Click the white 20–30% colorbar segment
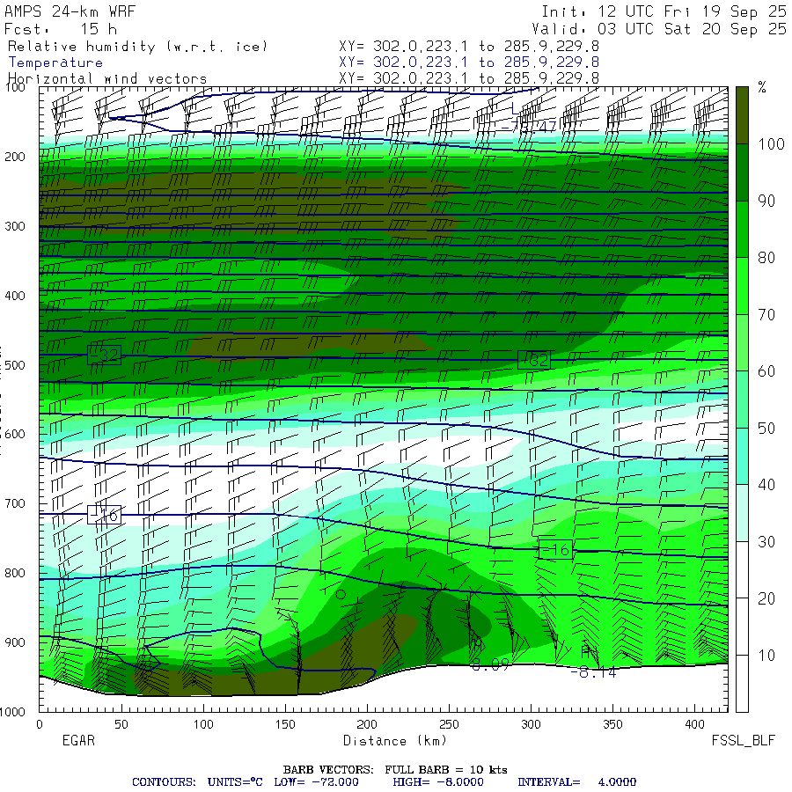792x792 pixels. tap(742, 569)
